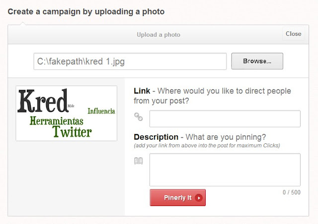Click the small pointer notch above panel
Screen dimensions: 318x224
[x=23, y=23]
